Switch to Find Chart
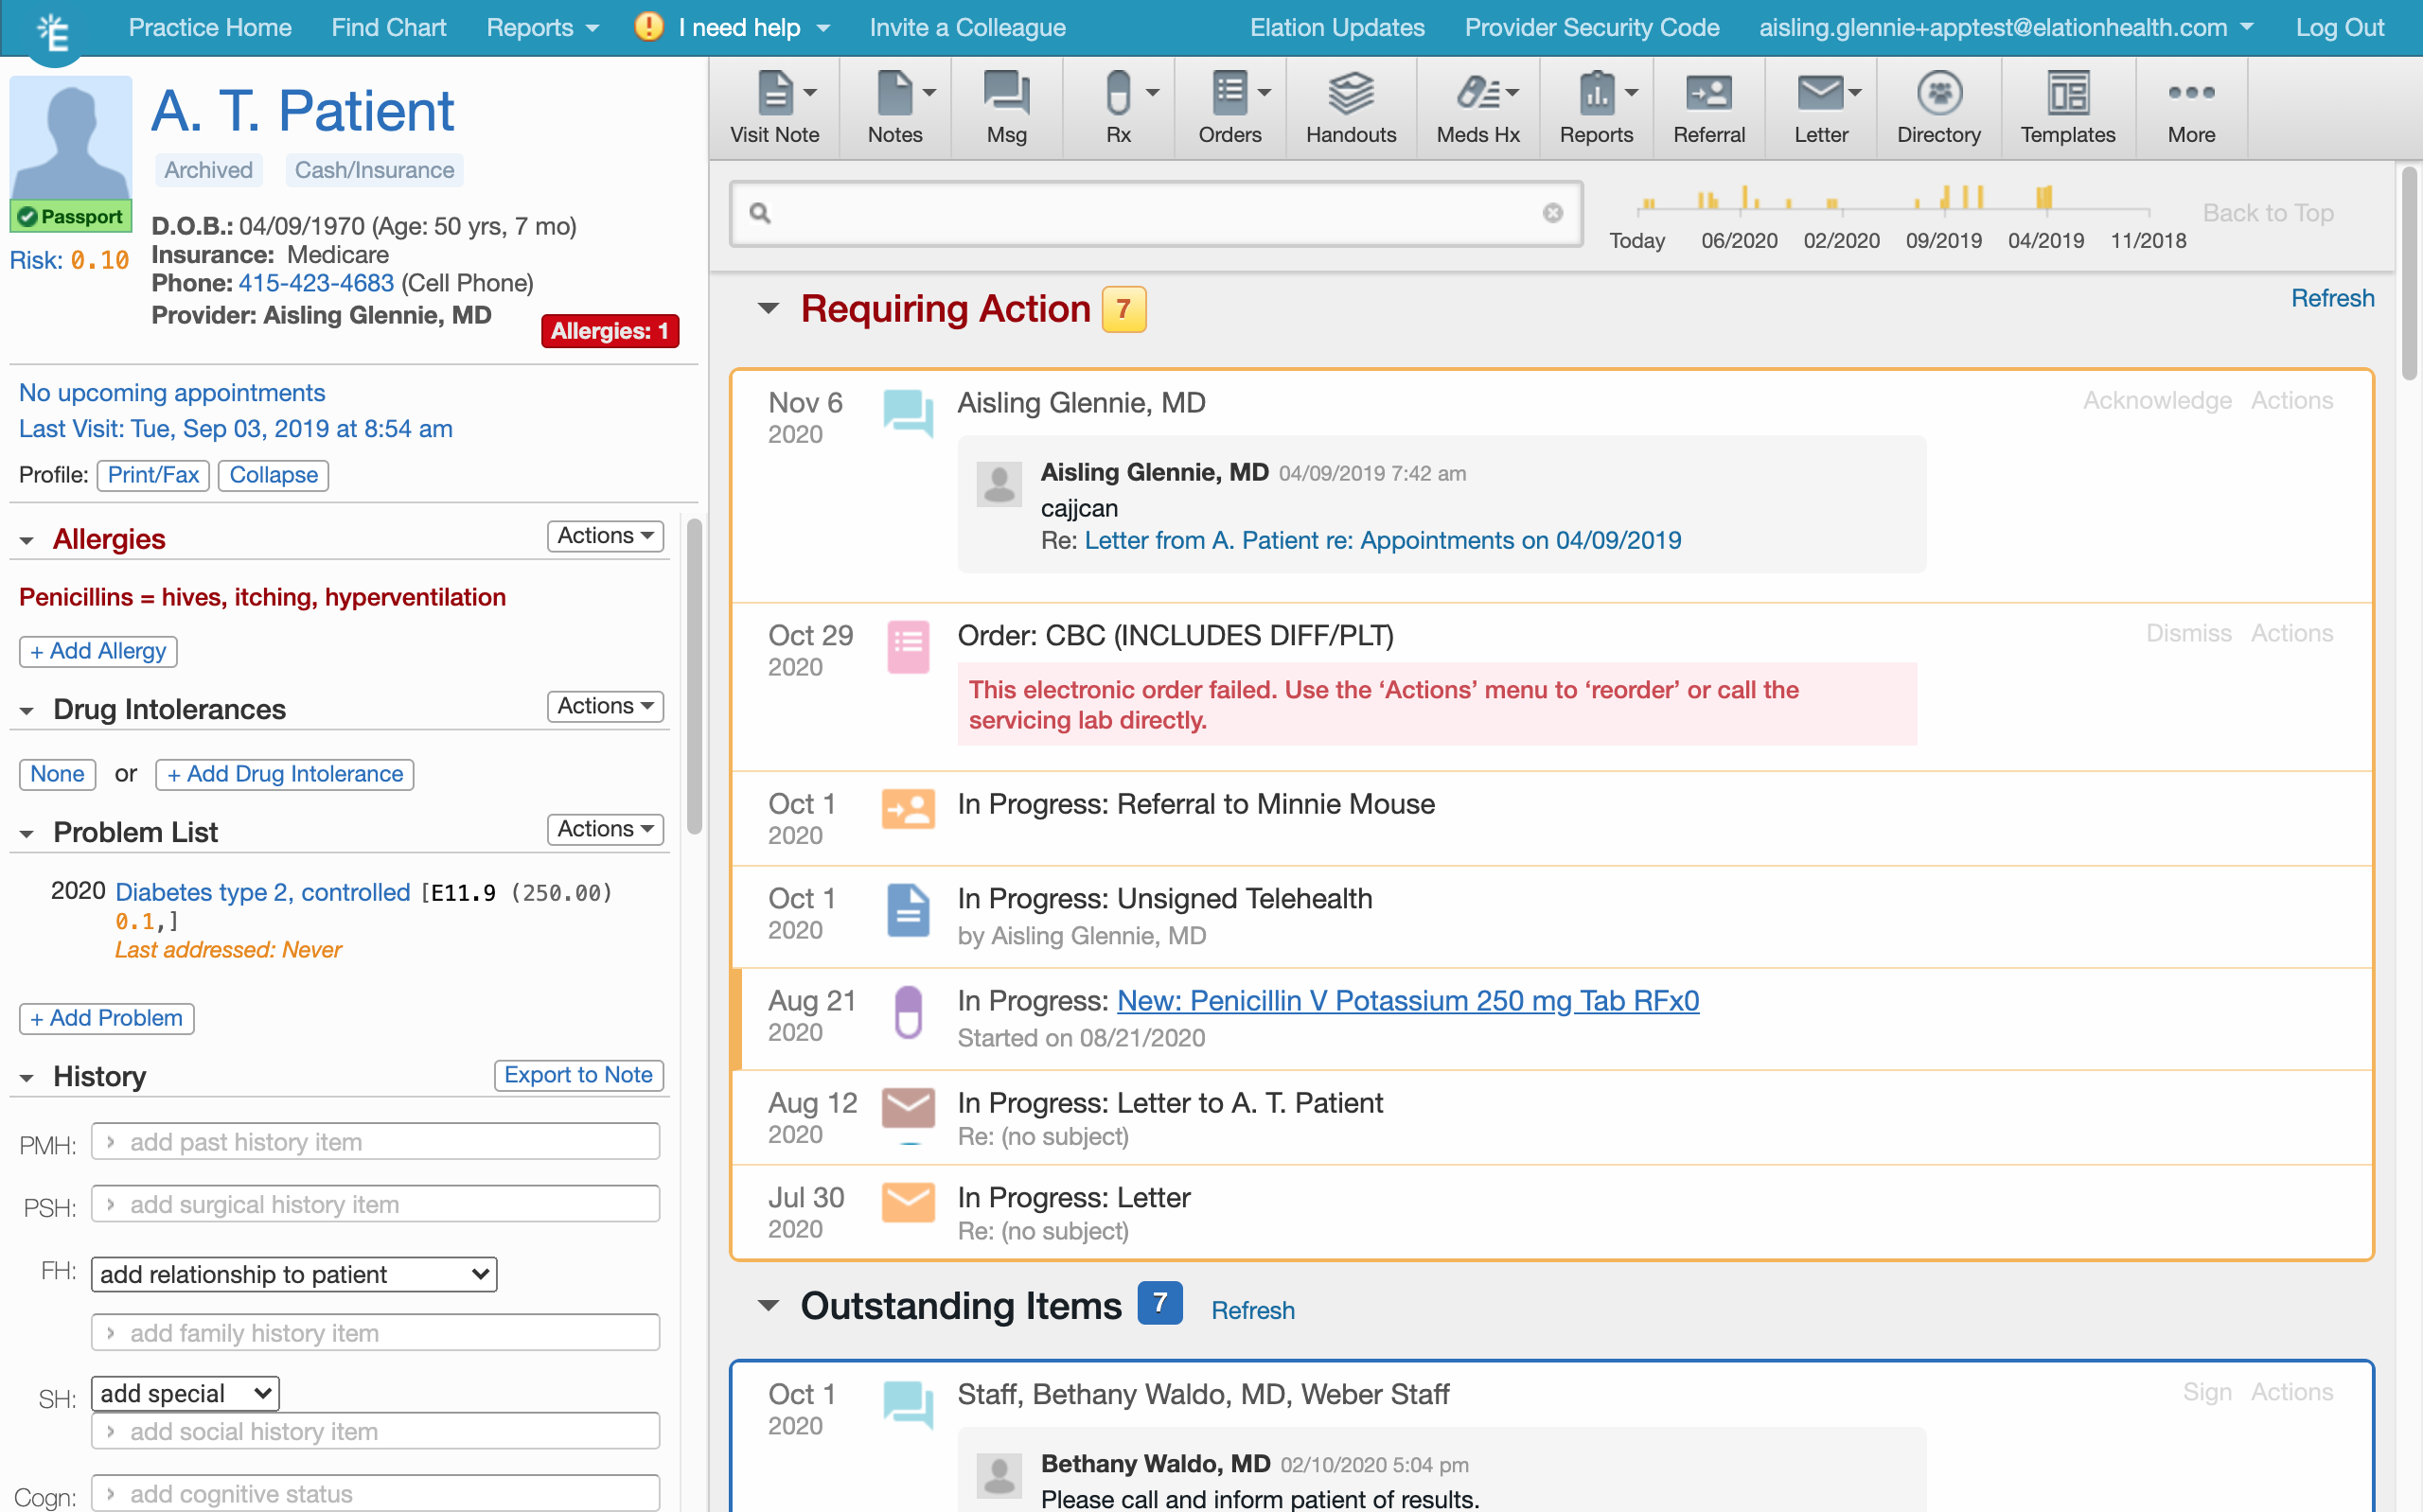Image resolution: width=2423 pixels, height=1512 pixels. (388, 27)
